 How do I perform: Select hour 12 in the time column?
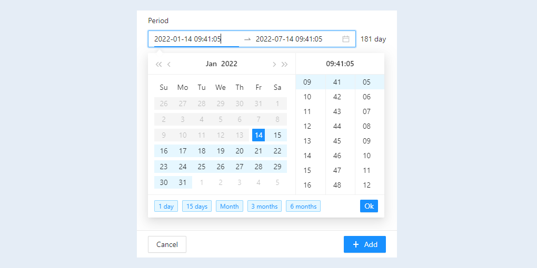[307, 126]
